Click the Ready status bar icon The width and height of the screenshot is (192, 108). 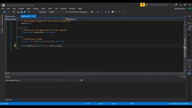(x=2, y=104)
